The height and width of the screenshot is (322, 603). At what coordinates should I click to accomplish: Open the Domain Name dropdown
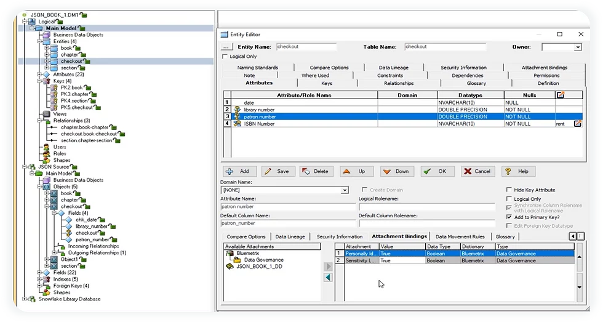(x=345, y=190)
